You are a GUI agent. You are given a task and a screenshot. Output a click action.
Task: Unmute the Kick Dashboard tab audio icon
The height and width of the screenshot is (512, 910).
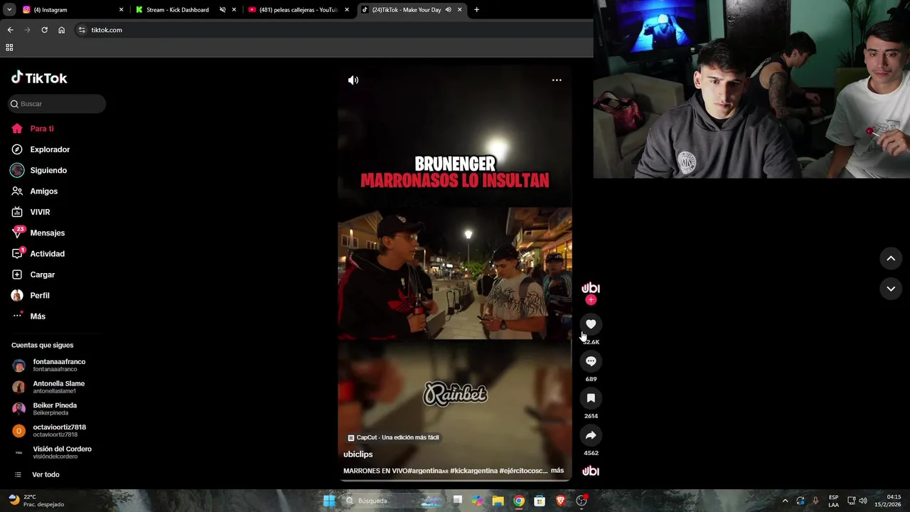tap(223, 10)
